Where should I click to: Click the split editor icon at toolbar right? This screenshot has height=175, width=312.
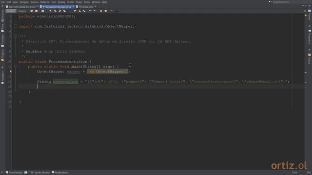tap(305, 11)
